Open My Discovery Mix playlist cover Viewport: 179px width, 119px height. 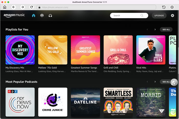[x=20, y=50]
